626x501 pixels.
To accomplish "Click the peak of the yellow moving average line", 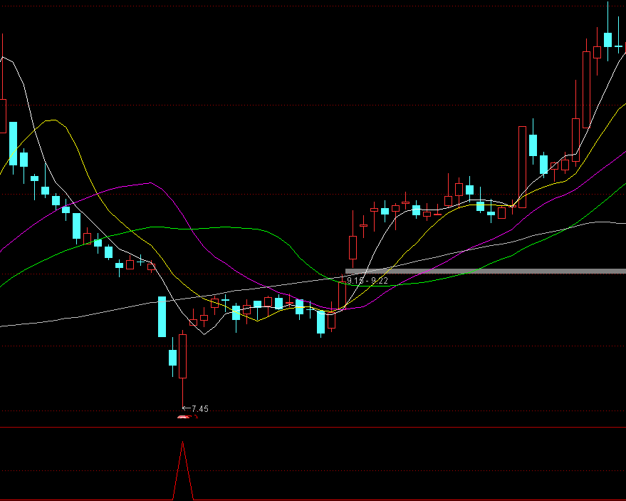I will coord(51,120).
